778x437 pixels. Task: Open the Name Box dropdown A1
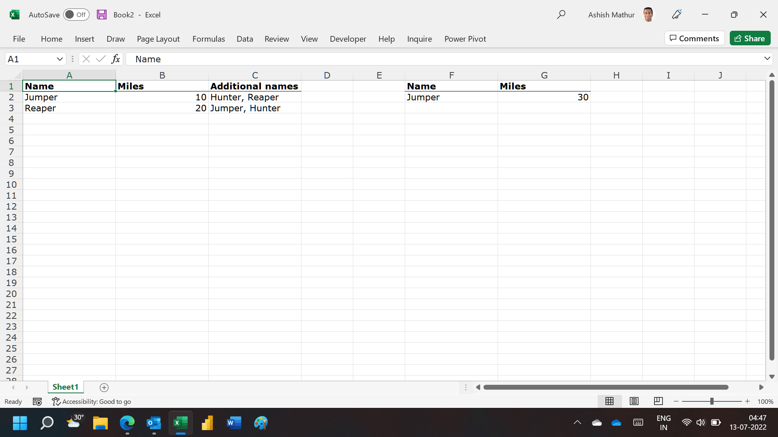click(x=60, y=59)
